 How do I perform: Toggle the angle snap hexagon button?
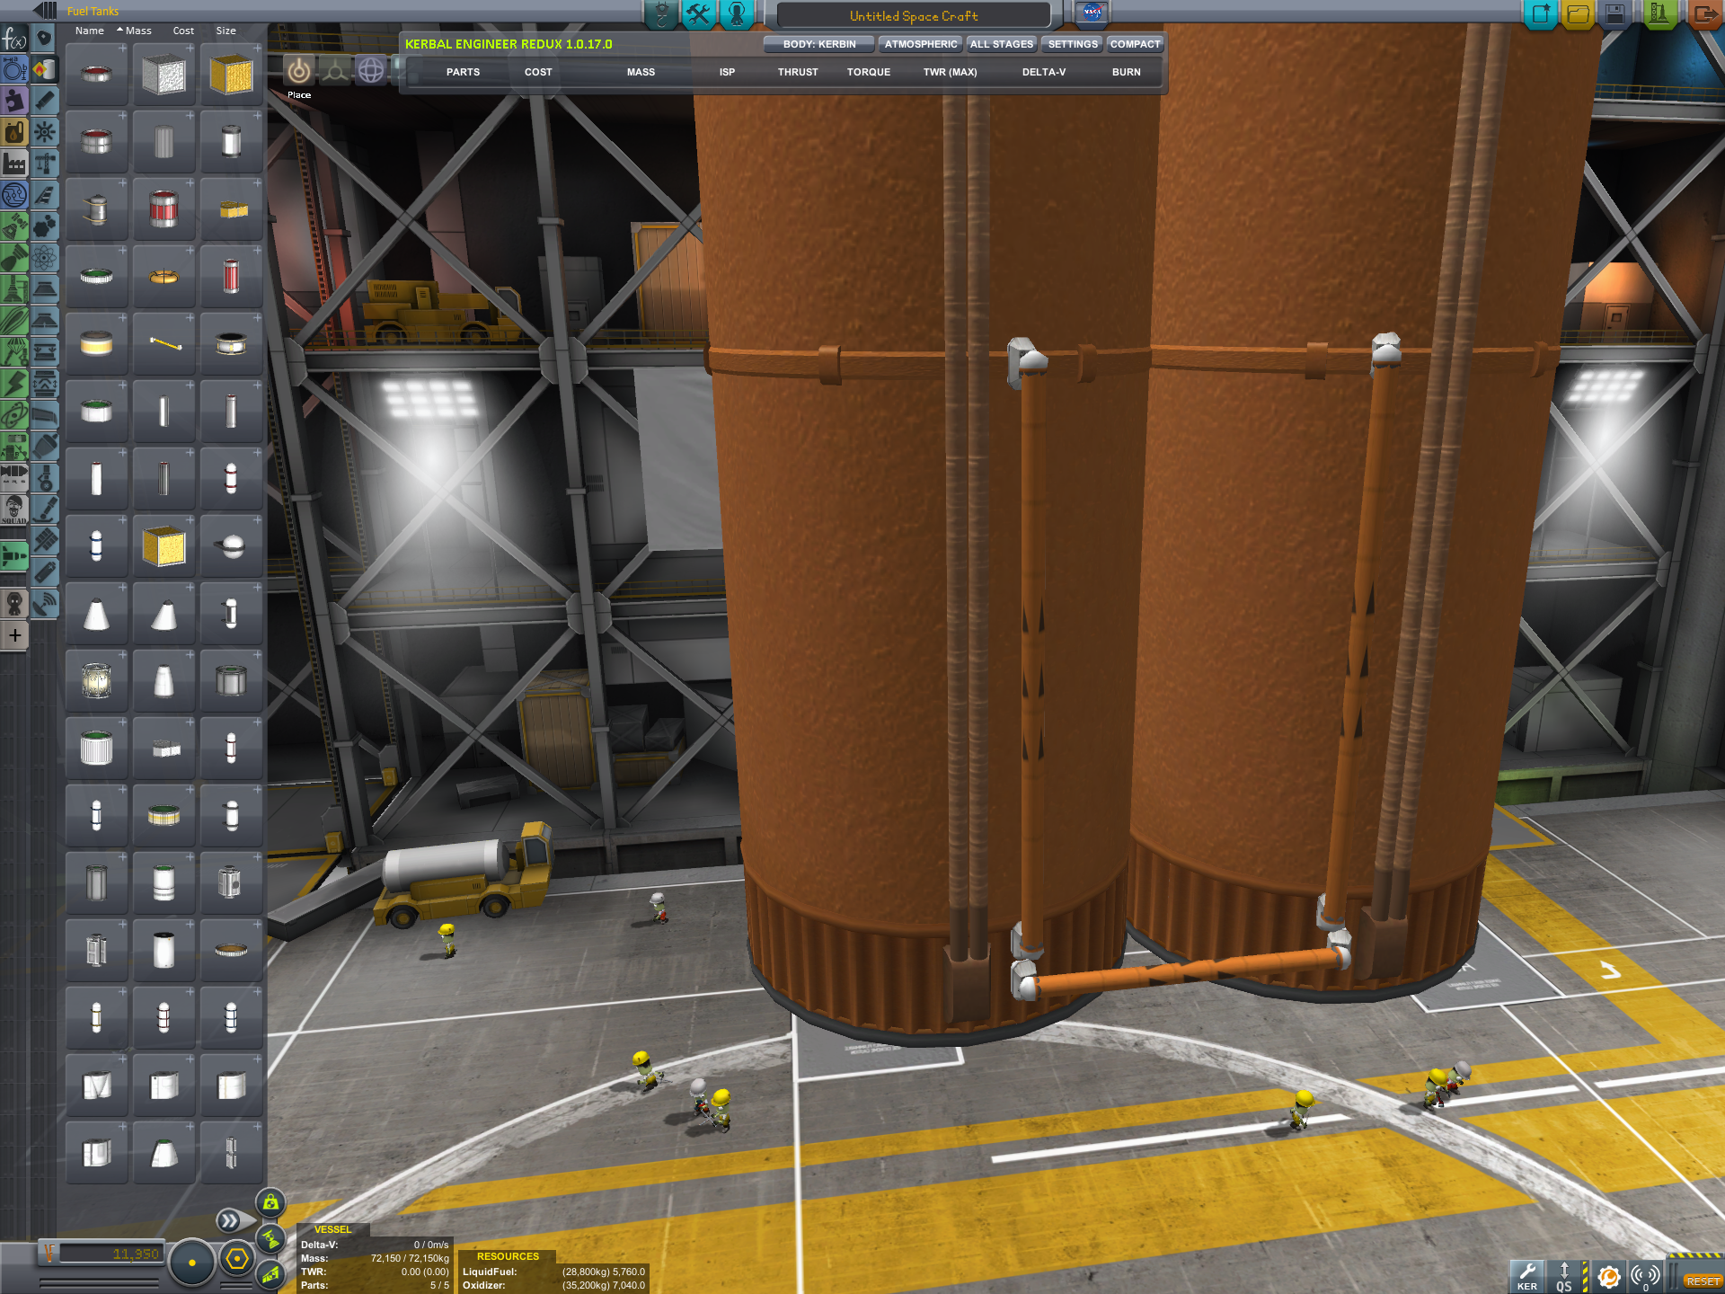pos(237,1259)
